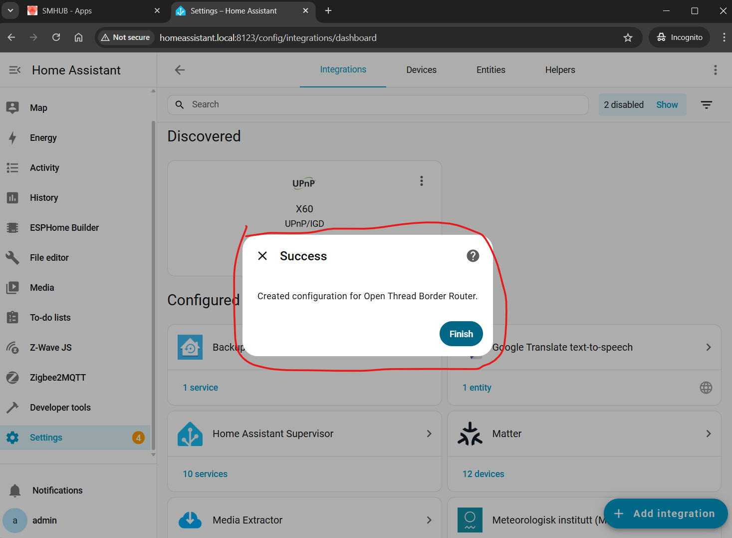Open the UPnP X60 card overflow menu
Screen dimensions: 732x538
(x=422, y=181)
